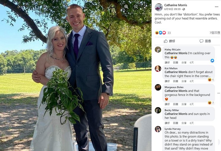Open Lynda Harvey's profile name
The height and width of the screenshot is (151, 221).
(172, 129)
